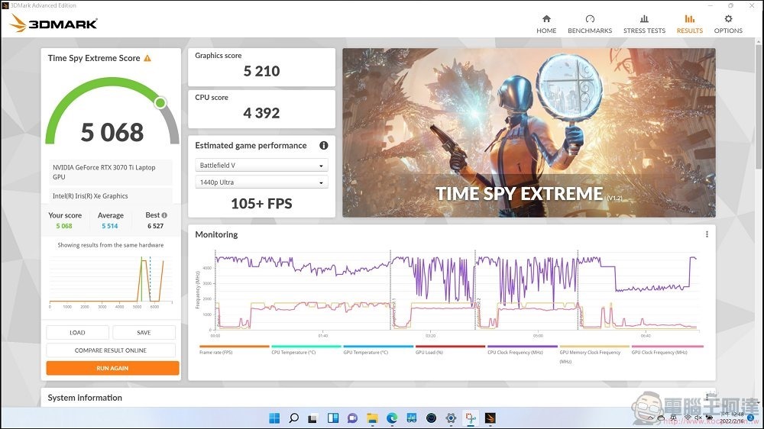Click the info icon next to Best score
764x429 pixels.
tap(164, 215)
